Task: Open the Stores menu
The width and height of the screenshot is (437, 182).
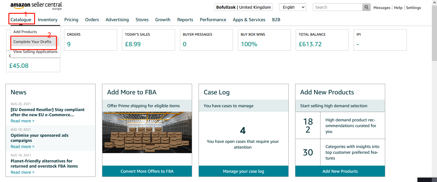Action: pyautogui.click(x=142, y=20)
